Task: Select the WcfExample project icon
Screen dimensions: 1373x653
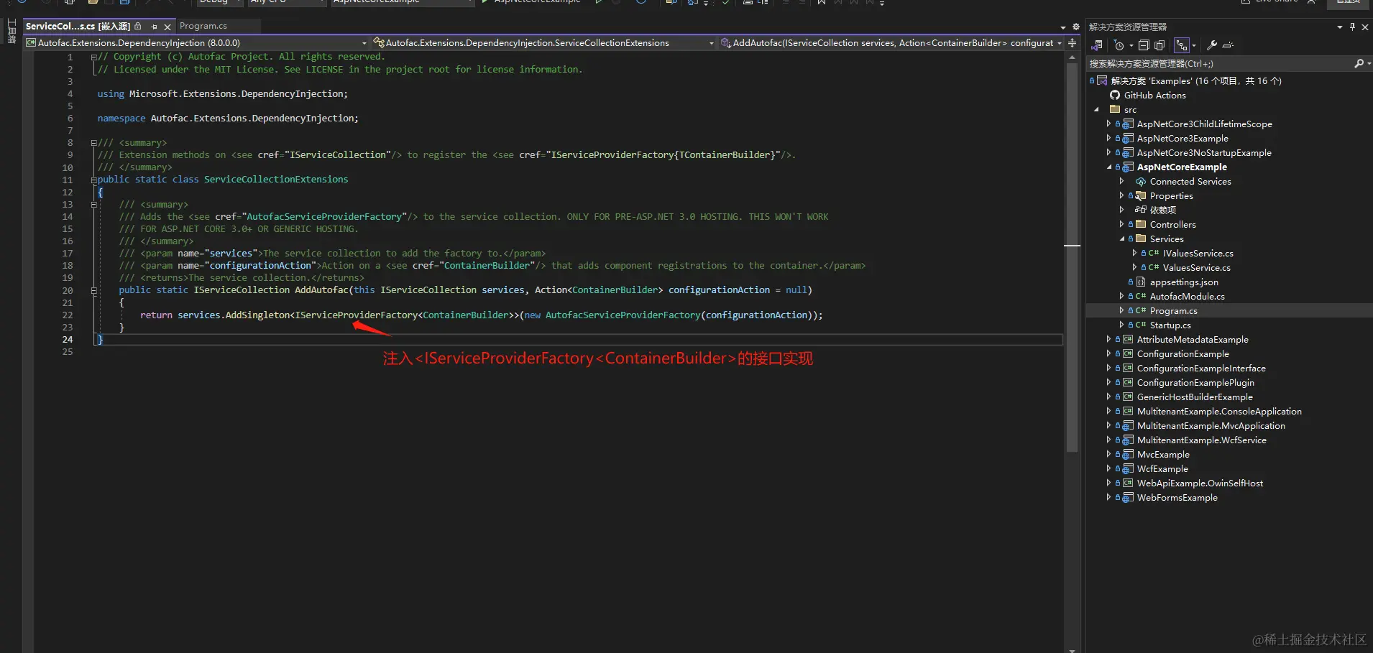Action: (1128, 469)
